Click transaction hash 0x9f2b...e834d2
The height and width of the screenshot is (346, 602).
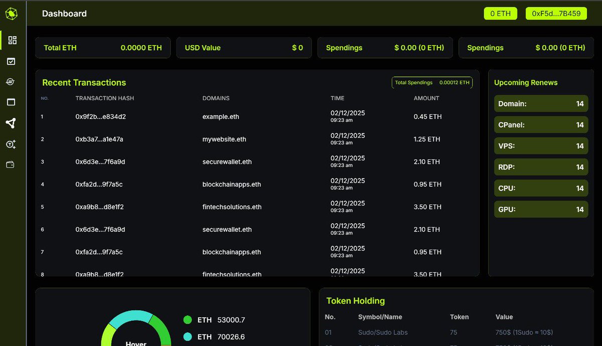pyautogui.click(x=100, y=117)
